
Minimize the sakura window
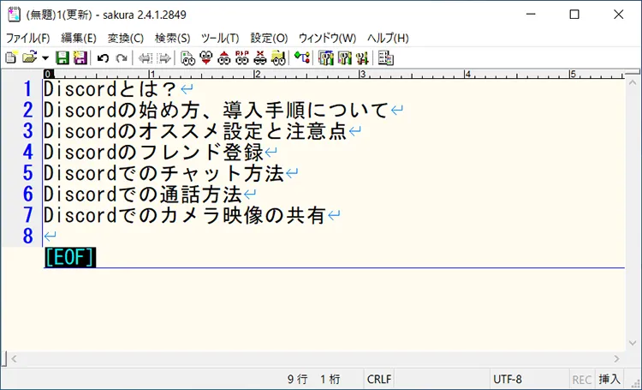[531, 15]
